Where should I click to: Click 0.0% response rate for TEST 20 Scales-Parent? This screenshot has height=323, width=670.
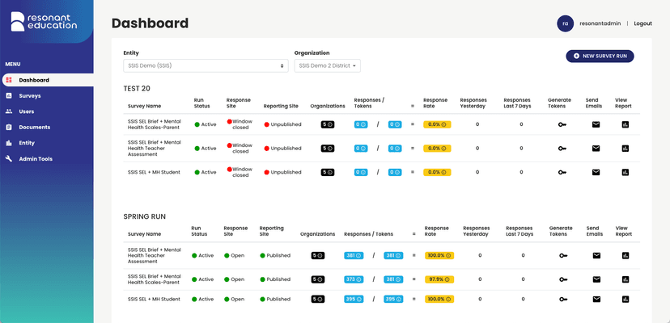[437, 124]
